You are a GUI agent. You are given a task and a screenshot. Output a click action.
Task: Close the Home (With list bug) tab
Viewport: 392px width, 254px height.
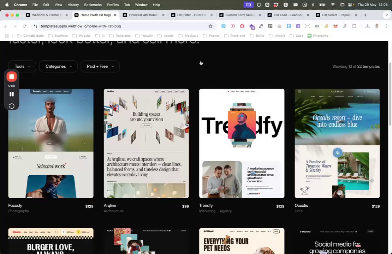point(115,15)
